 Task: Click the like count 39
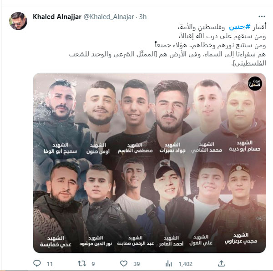136,264
